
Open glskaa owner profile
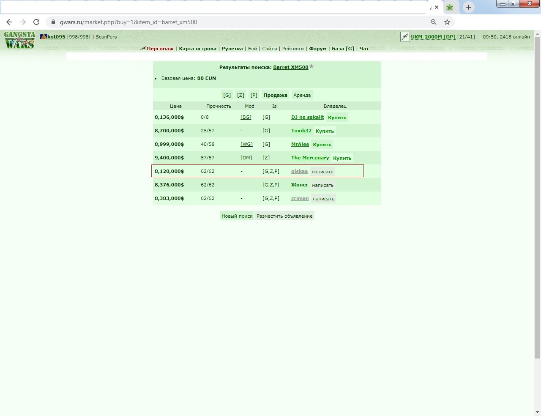pos(299,171)
